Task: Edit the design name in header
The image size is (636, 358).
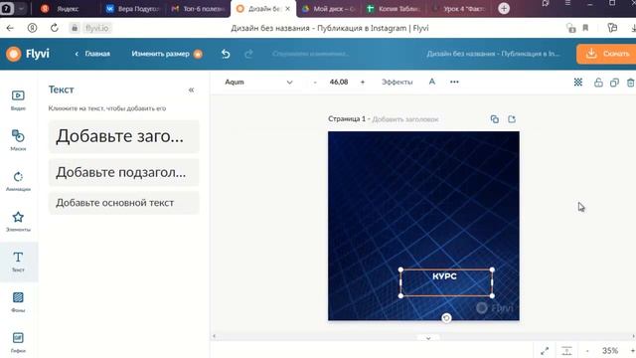Action: click(493, 54)
